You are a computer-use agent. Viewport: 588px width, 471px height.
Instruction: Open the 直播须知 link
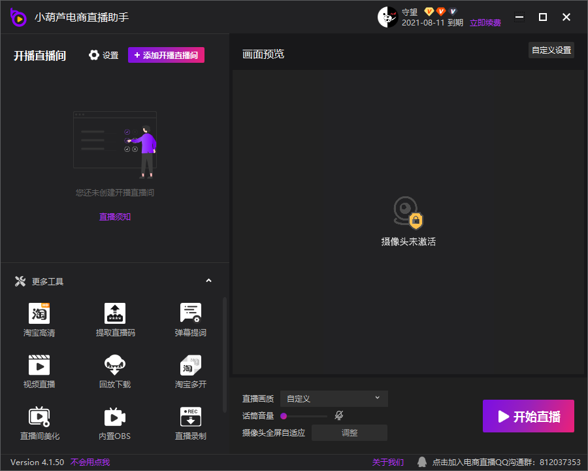pyautogui.click(x=115, y=217)
